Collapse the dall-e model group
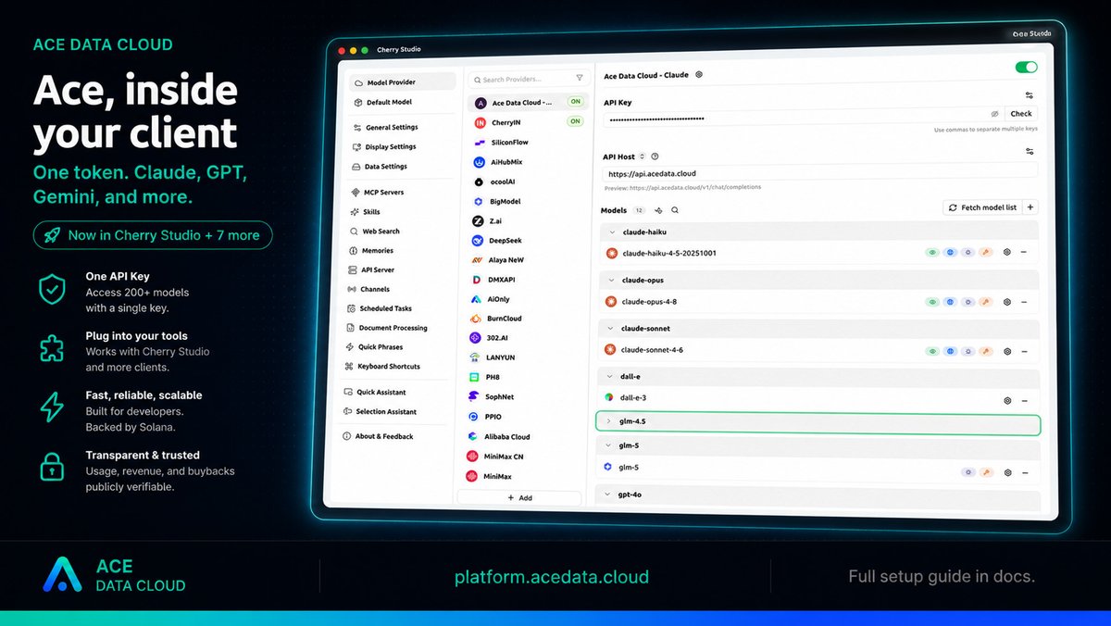The height and width of the screenshot is (626, 1111). 611,377
